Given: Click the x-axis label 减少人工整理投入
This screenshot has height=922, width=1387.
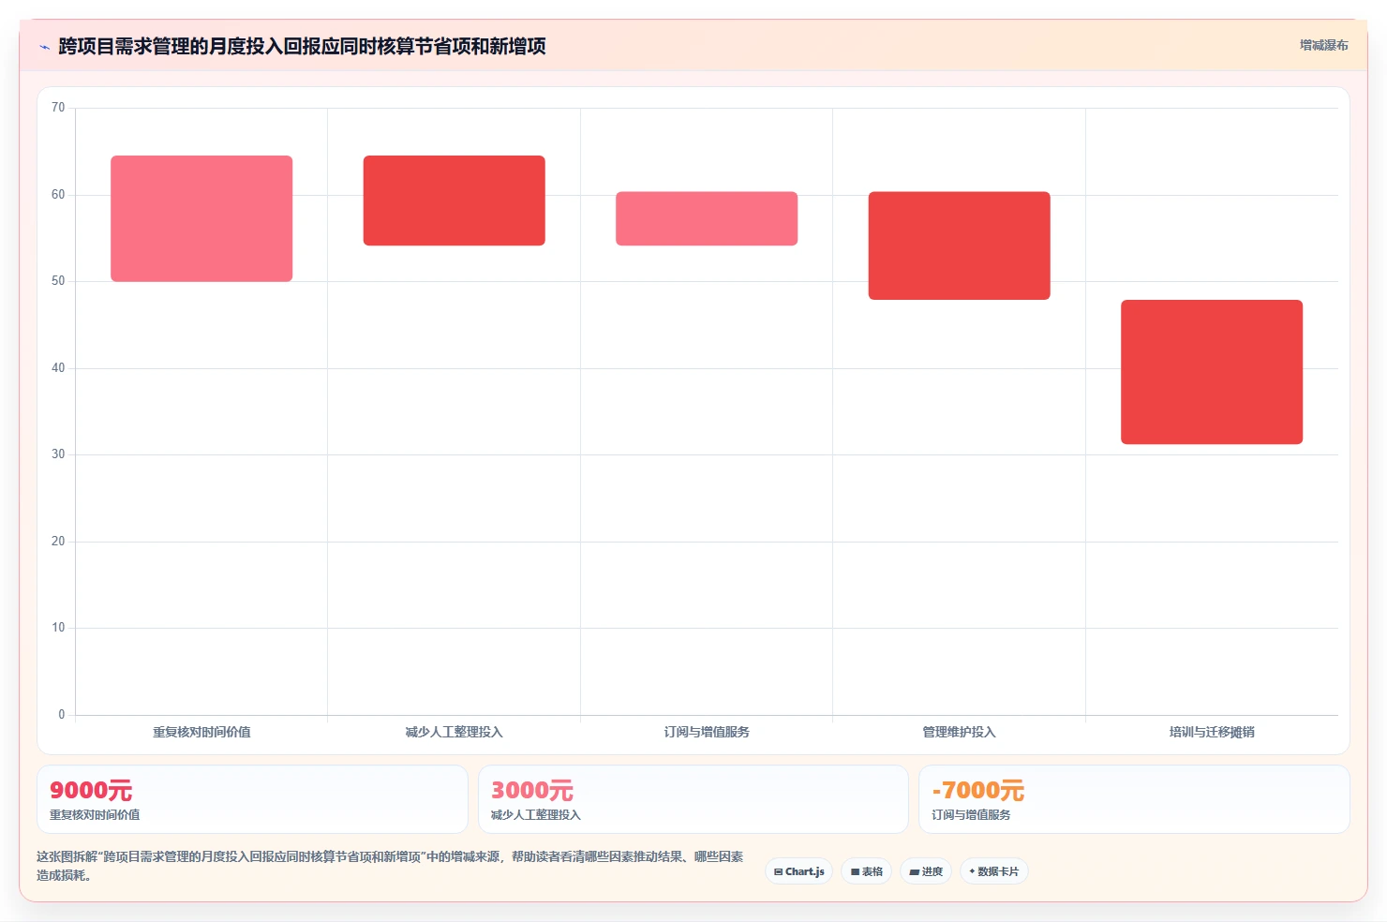Looking at the screenshot, I should (455, 732).
